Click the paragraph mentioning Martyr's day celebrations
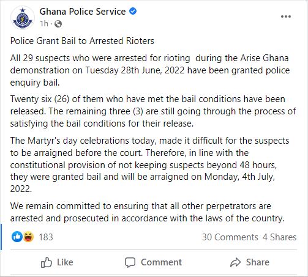Screen dimensions: 308x277 pyautogui.click(x=149, y=164)
